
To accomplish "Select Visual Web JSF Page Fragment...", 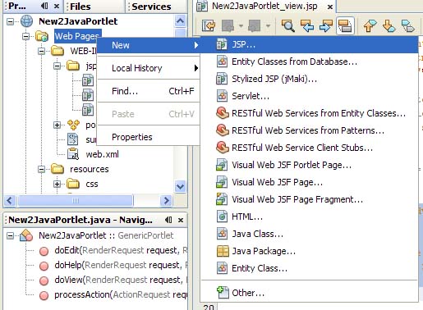I will [x=309, y=199].
